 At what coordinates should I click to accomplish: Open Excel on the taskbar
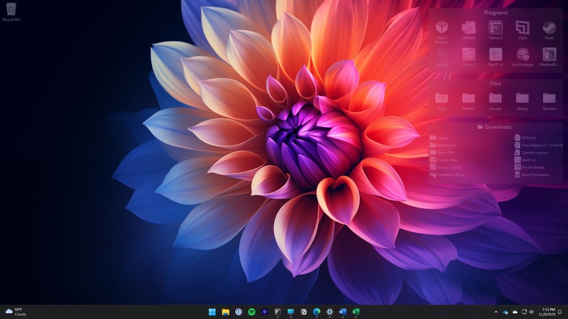coord(355,312)
